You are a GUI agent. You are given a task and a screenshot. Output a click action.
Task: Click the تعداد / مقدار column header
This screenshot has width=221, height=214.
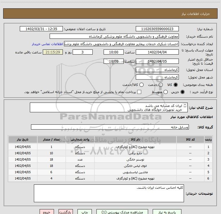(x=51, y=139)
